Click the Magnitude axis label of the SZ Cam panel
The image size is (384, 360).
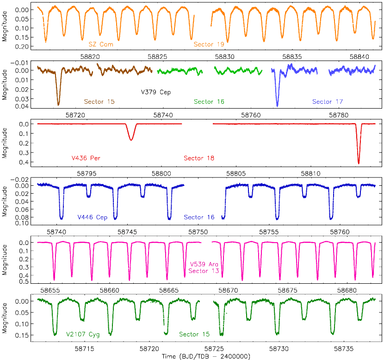click(5, 26)
